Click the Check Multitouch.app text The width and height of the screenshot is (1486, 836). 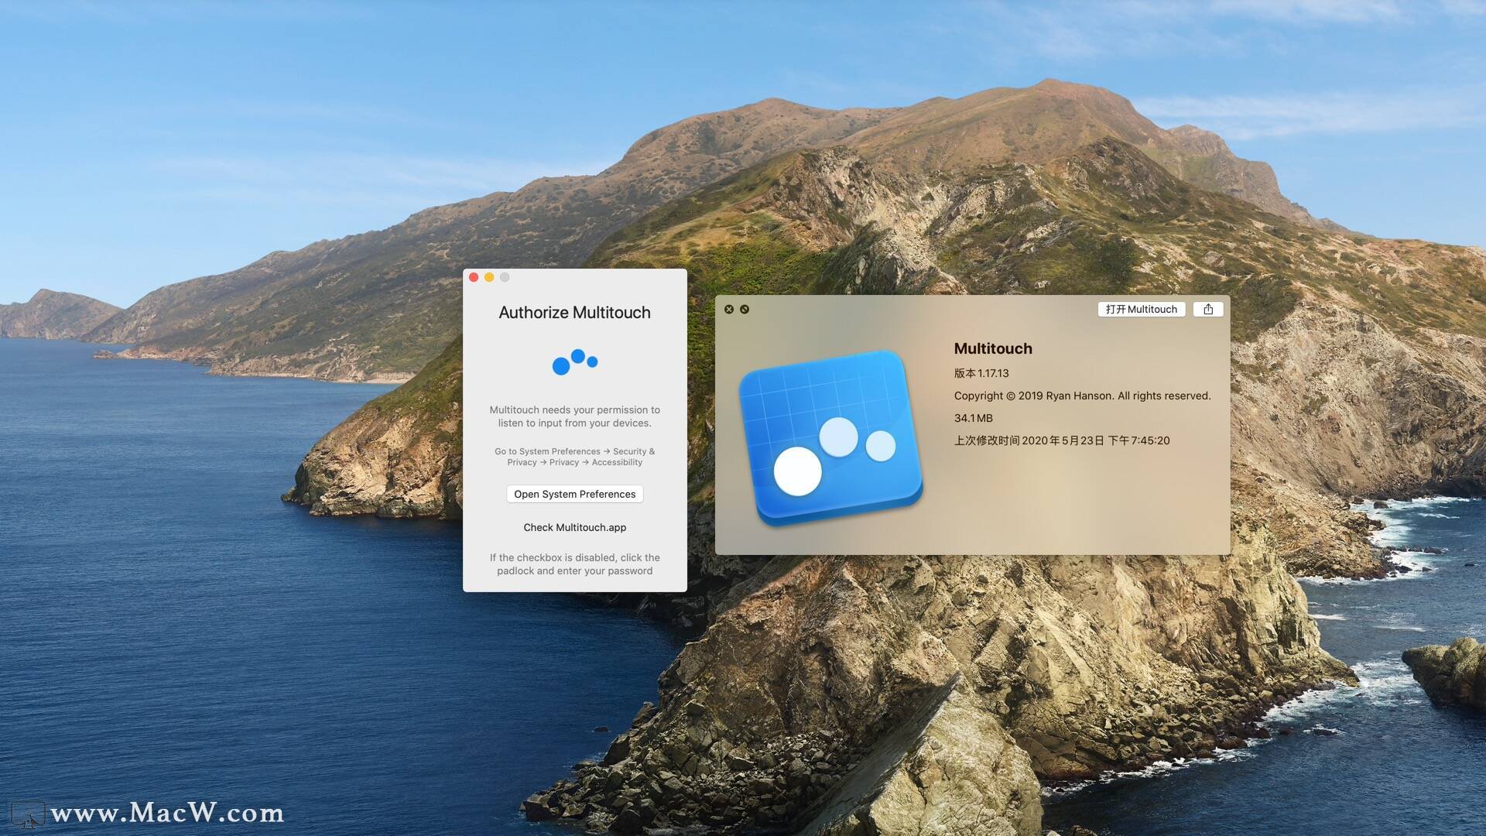tap(575, 527)
